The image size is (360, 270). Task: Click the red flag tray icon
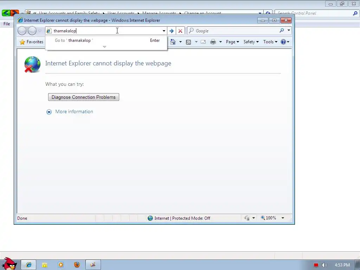(316, 265)
